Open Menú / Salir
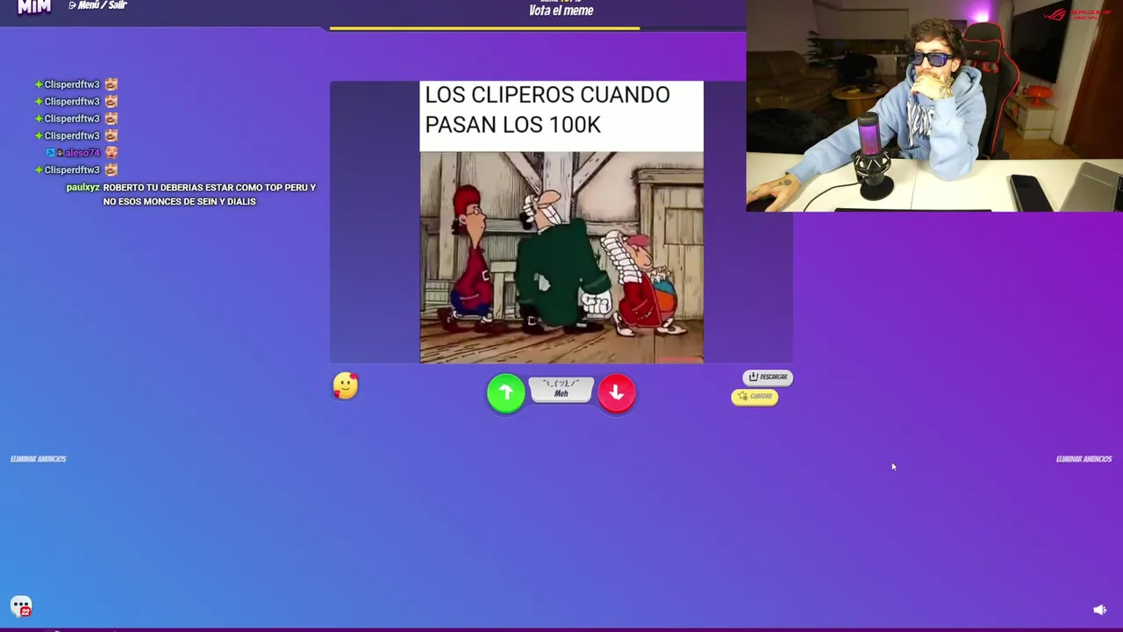Screen dimensions: 1123x632 [x=97, y=5]
